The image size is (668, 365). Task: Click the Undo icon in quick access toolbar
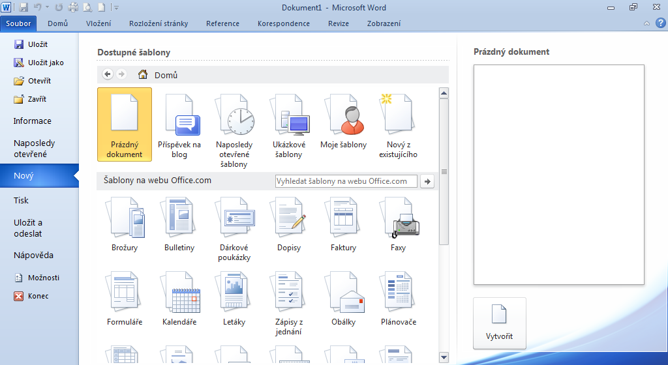pyautogui.click(x=37, y=7)
